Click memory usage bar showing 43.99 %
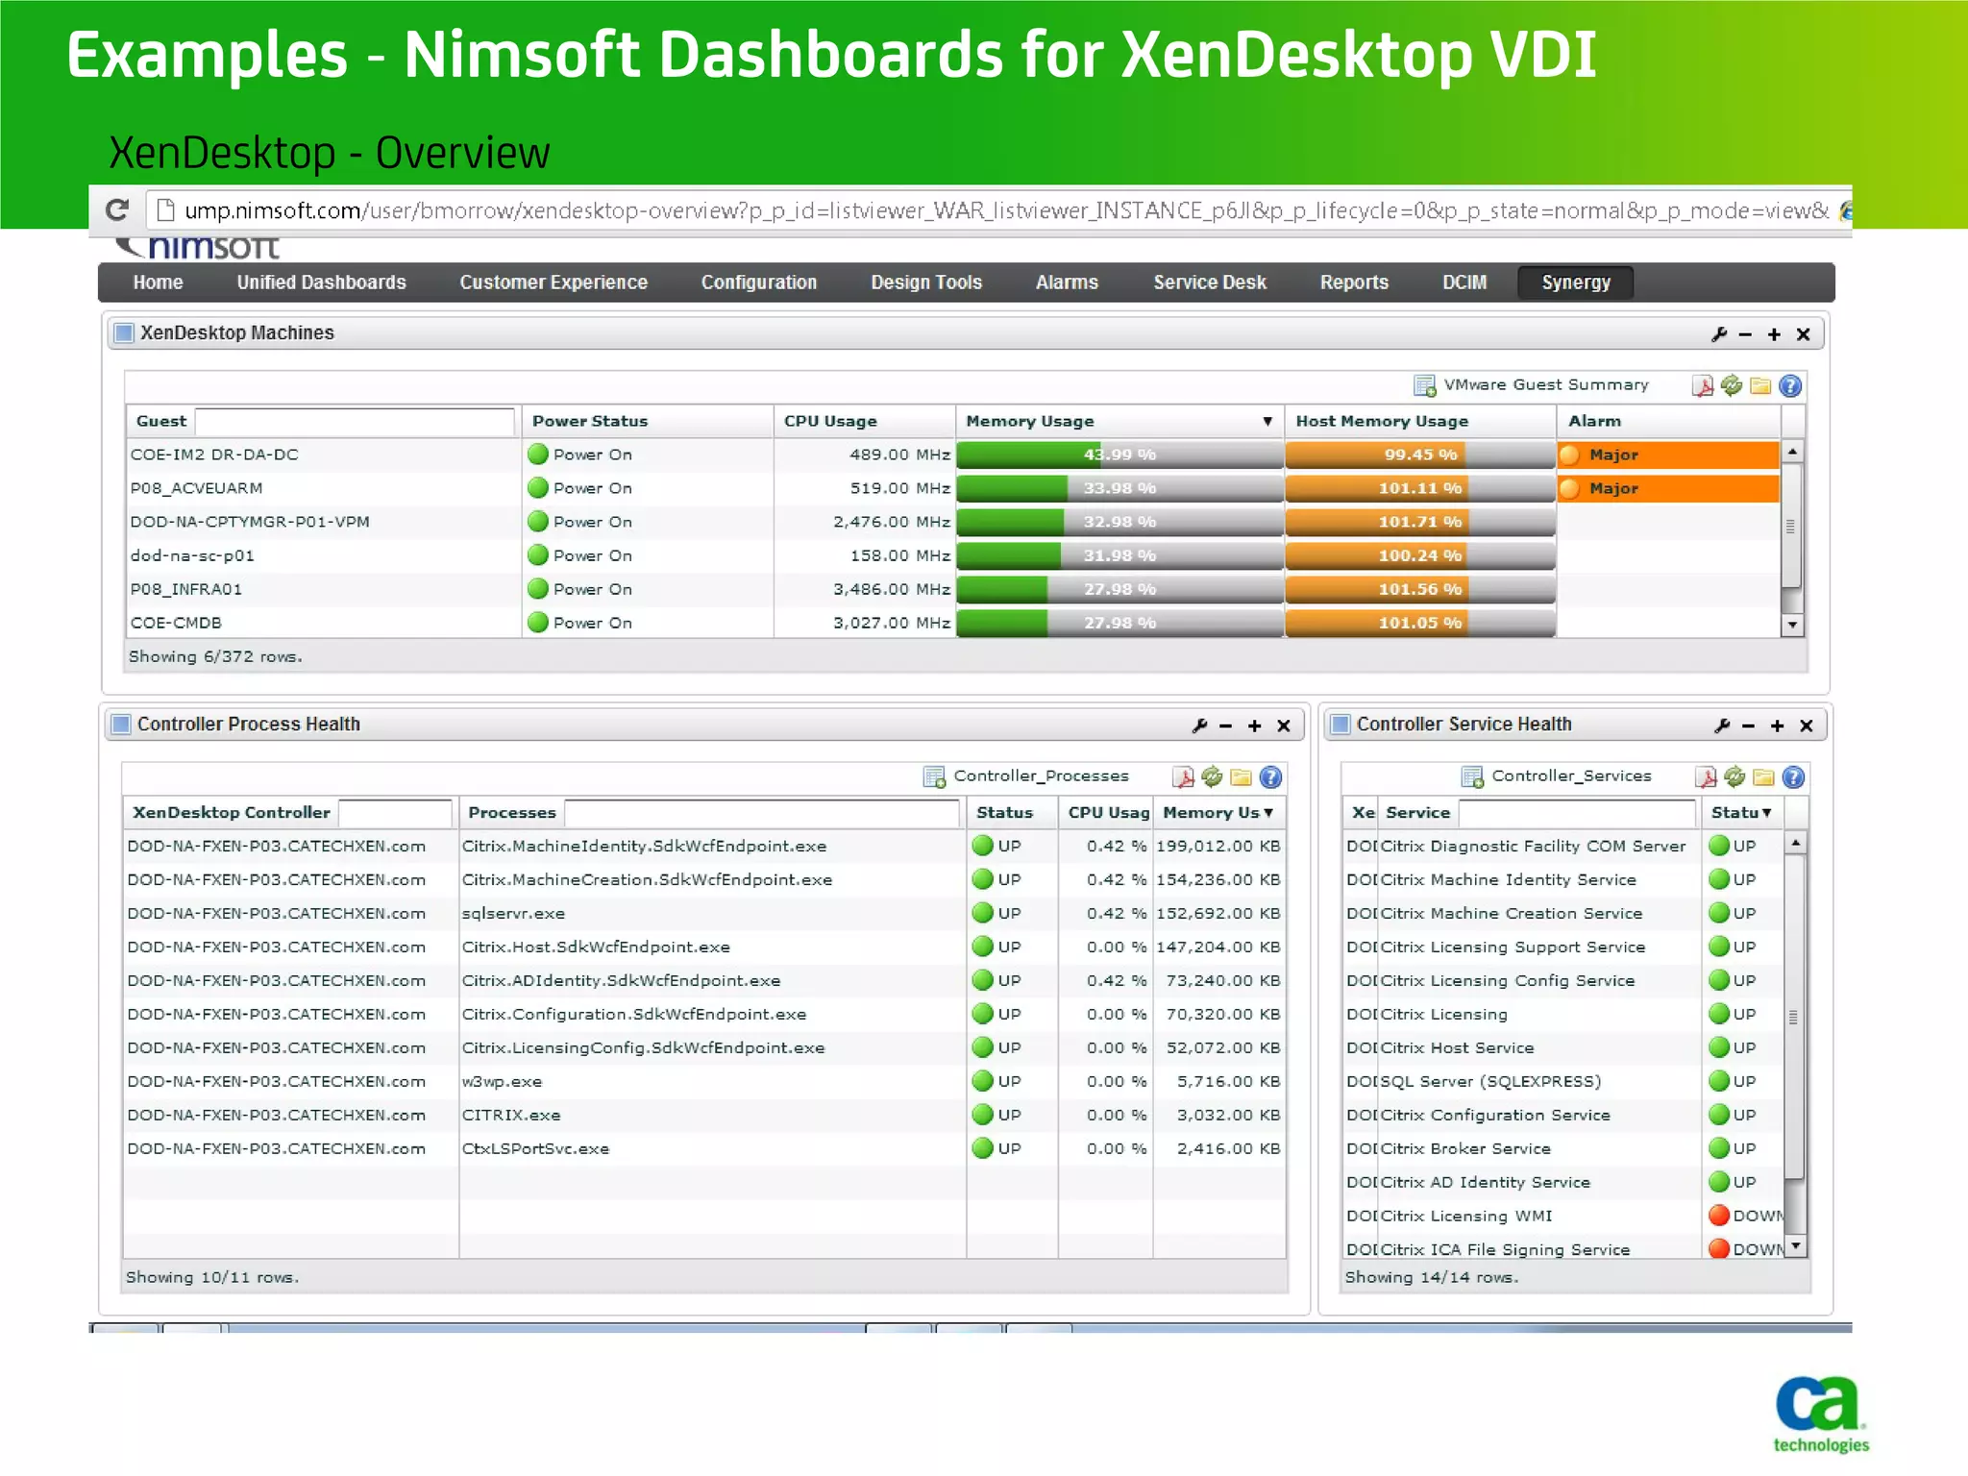This screenshot has width=1968, height=1476. coord(1119,455)
